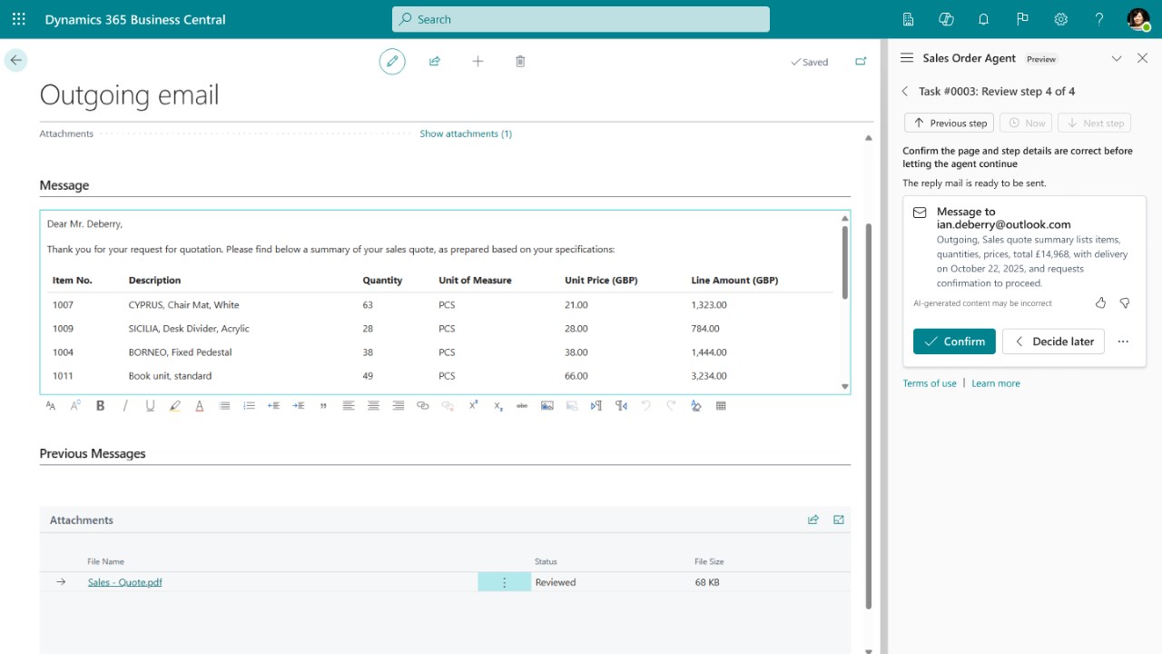Viewport: 1162px width, 654px height.
Task: Collapse the Sales Order Agent pane chevron
Action: pos(1117,58)
